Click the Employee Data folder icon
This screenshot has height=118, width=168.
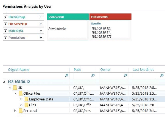pos(26,99)
